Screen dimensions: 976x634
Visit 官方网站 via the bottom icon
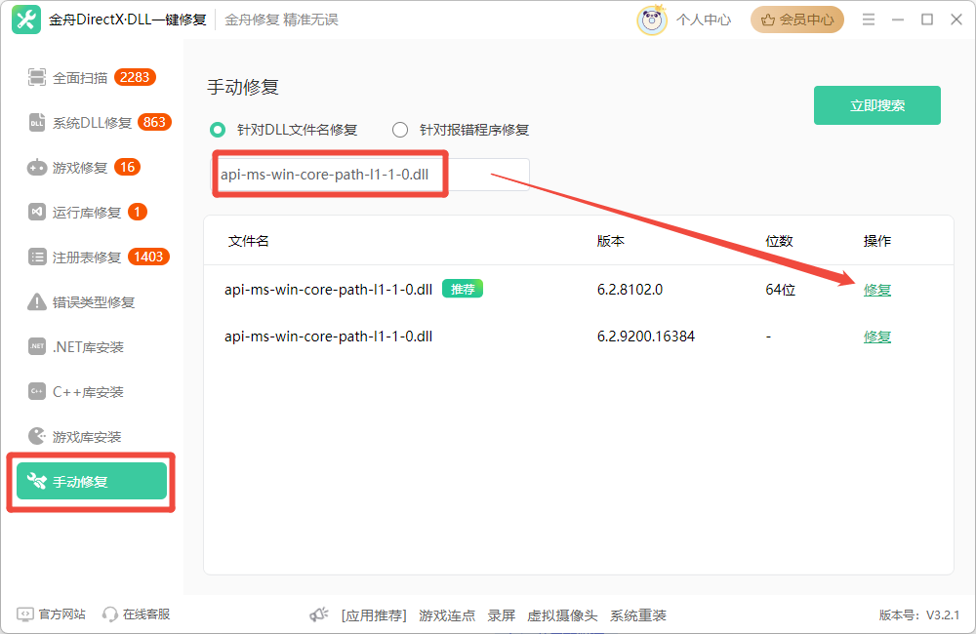51,614
